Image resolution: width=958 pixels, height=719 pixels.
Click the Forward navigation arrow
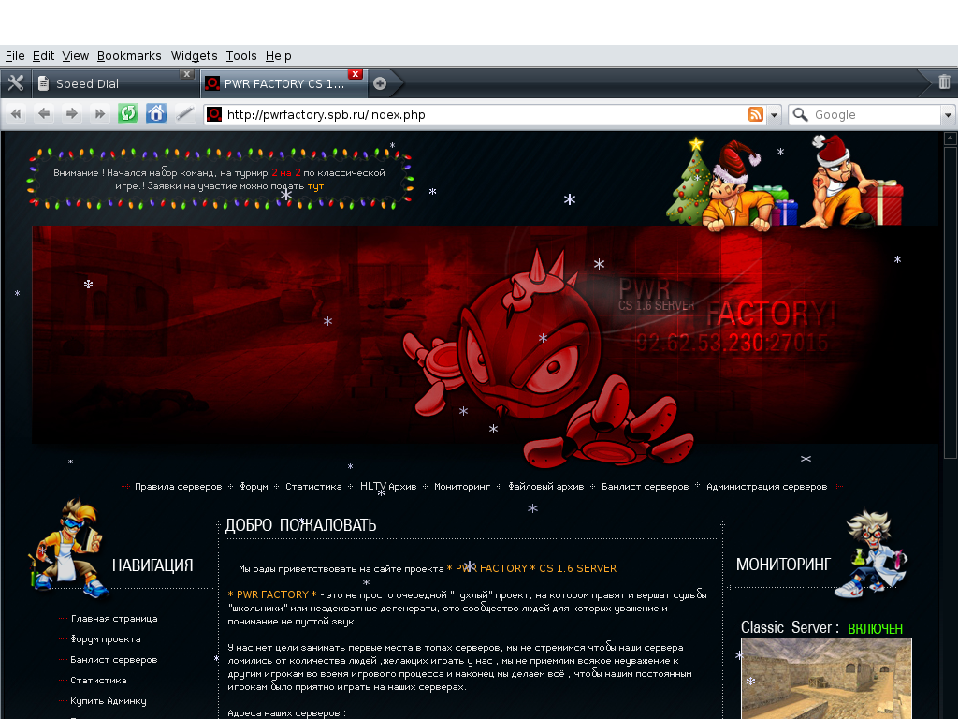coord(71,114)
